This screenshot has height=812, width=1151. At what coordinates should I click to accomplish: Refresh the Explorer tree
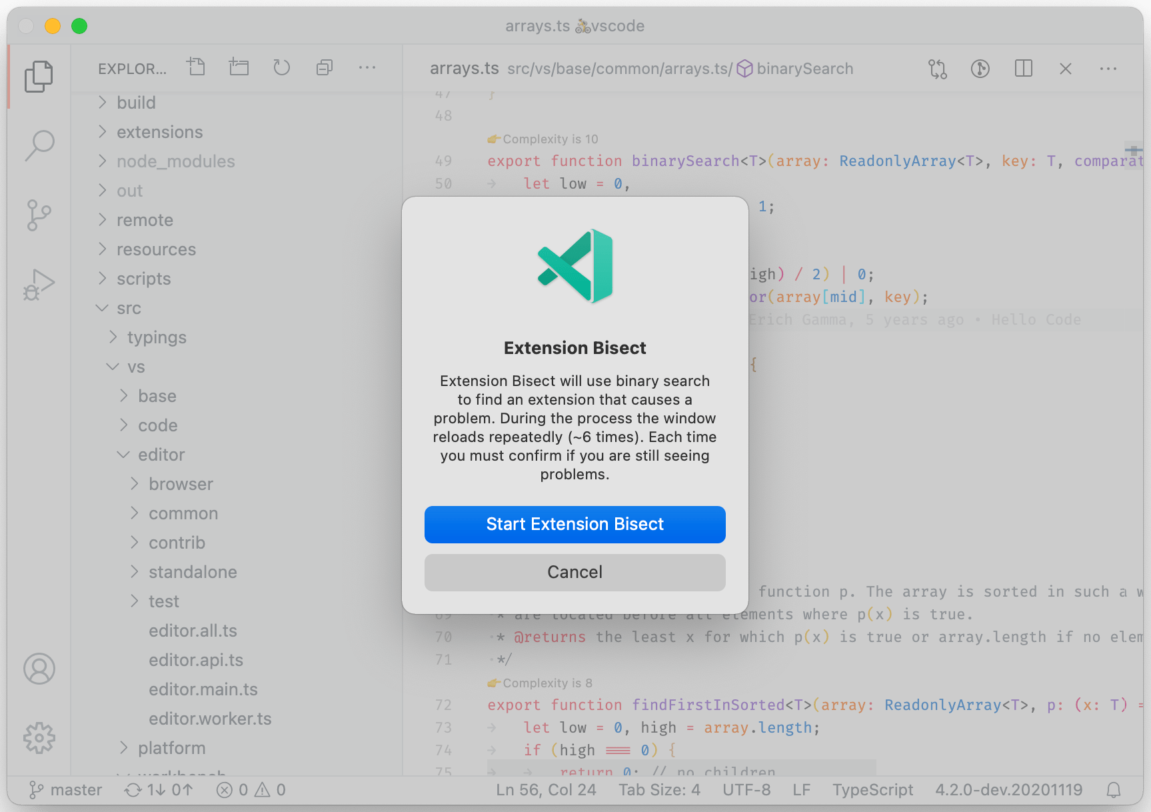281,67
